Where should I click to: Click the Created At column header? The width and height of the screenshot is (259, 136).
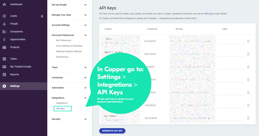click(x=152, y=29)
